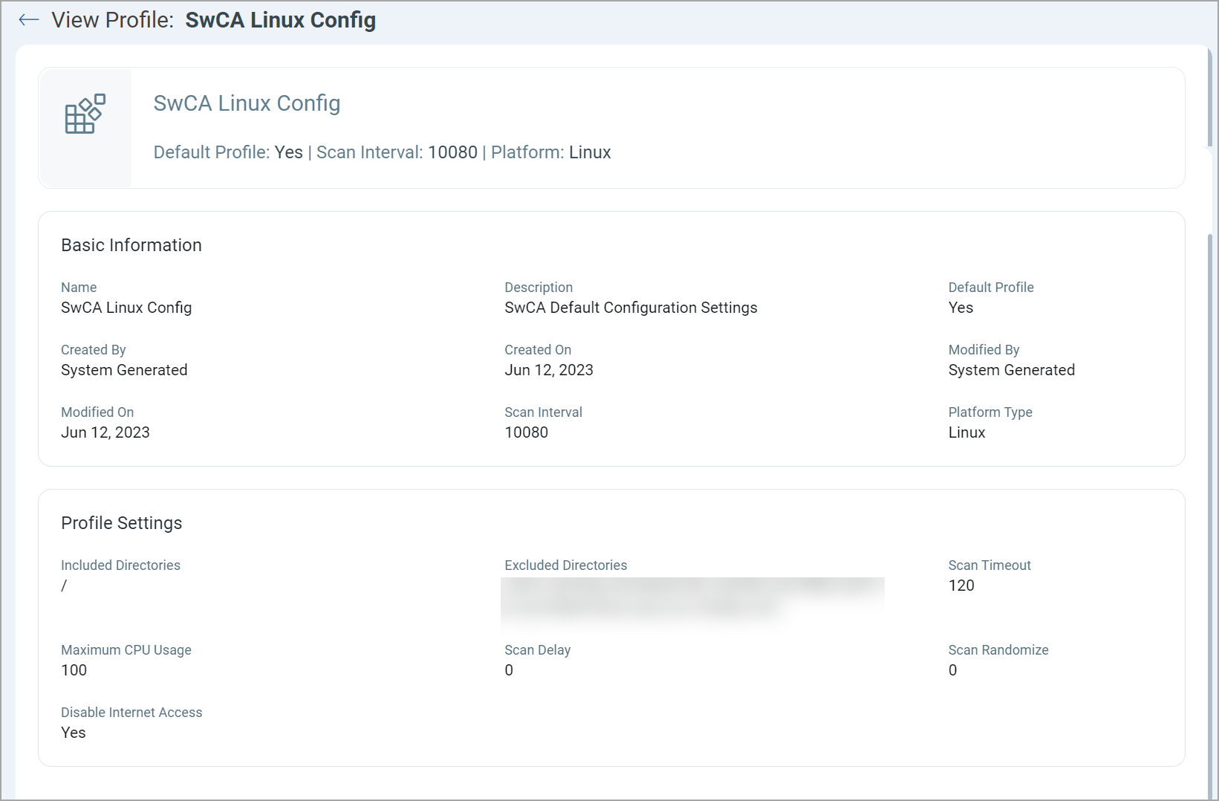Click the Profile Settings section heading

pos(122,523)
